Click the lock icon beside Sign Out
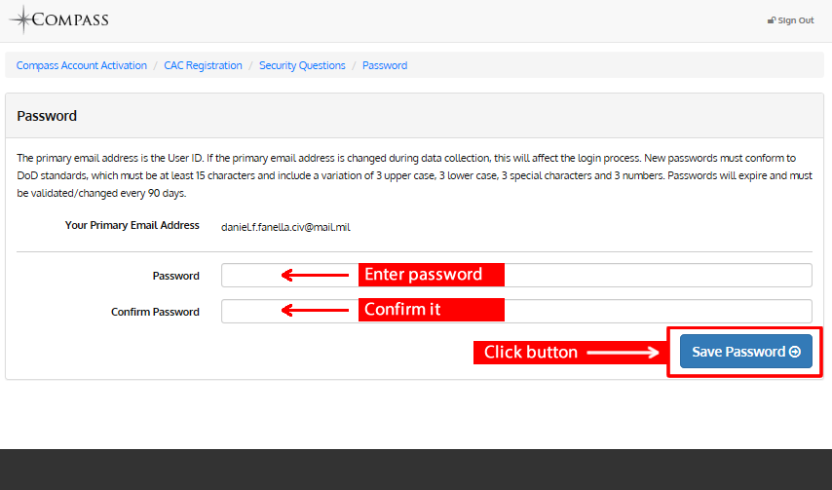 tap(772, 20)
